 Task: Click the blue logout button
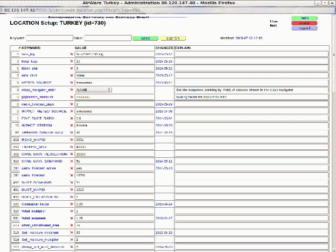304,28
